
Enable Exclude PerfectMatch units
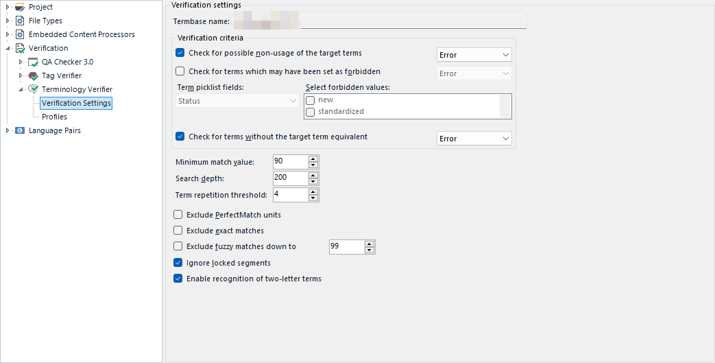point(178,215)
